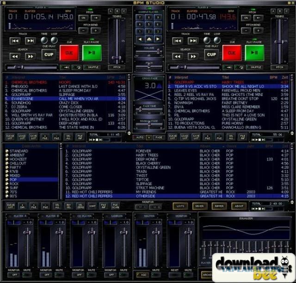This screenshot has height=283, width=296.
Task: Mute the Player A mixer channel
Action: [27, 275]
